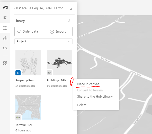
Task: Click the Order data button
Action: [28, 31]
